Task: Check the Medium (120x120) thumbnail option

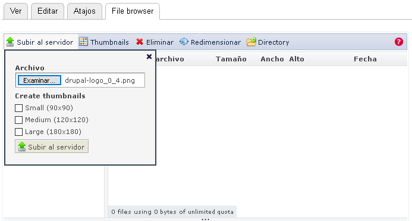Action: (x=18, y=120)
